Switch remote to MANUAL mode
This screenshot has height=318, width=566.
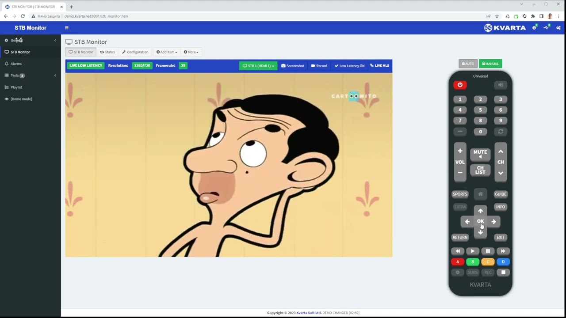(x=490, y=64)
